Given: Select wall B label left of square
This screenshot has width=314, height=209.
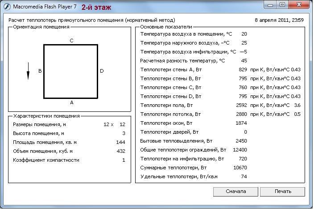Looking at the screenshot, I should click(x=40, y=71).
